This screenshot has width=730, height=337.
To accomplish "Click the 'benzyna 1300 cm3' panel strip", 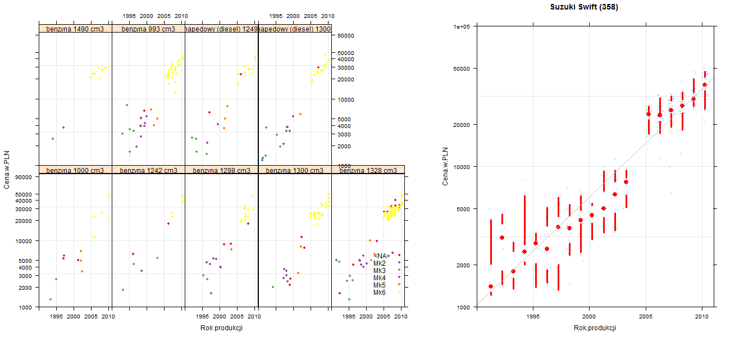I will click(295, 170).
